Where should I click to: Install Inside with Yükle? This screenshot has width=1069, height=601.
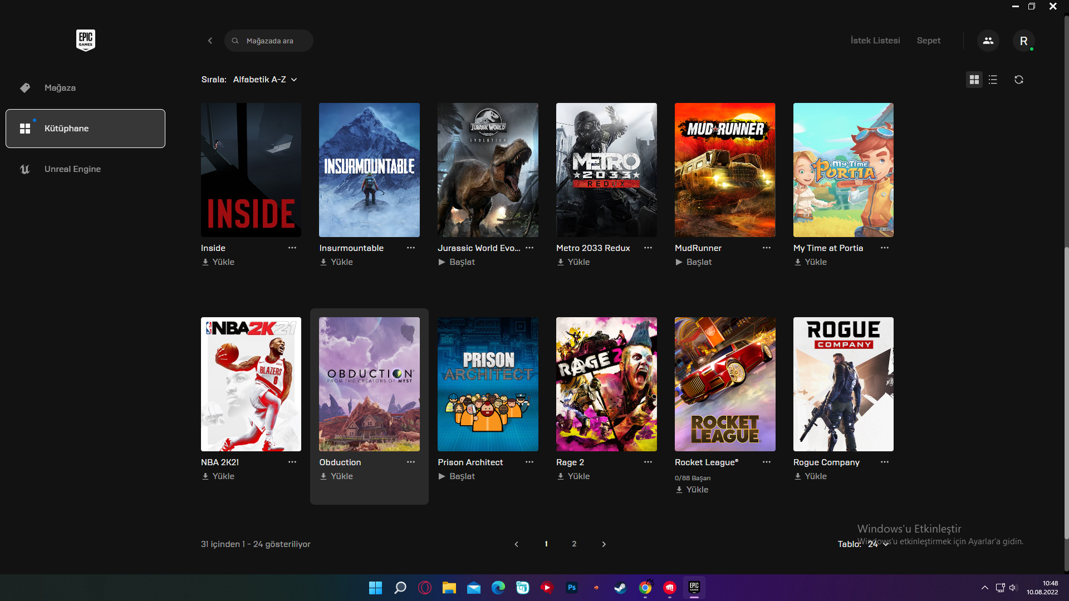click(218, 262)
